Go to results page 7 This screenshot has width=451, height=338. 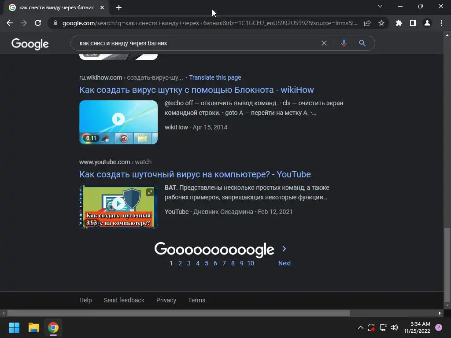224,263
